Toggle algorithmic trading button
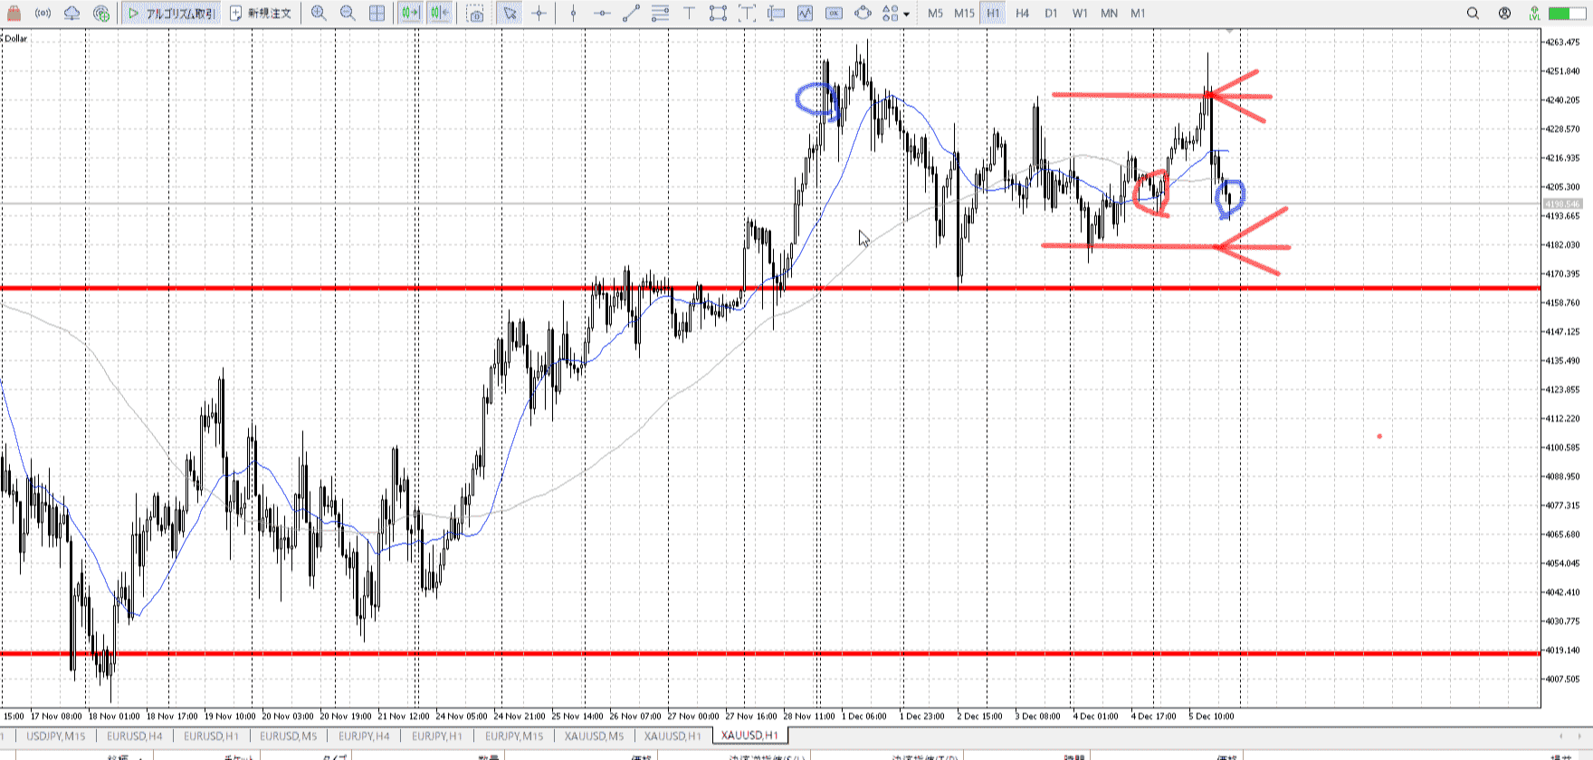 [x=170, y=14]
